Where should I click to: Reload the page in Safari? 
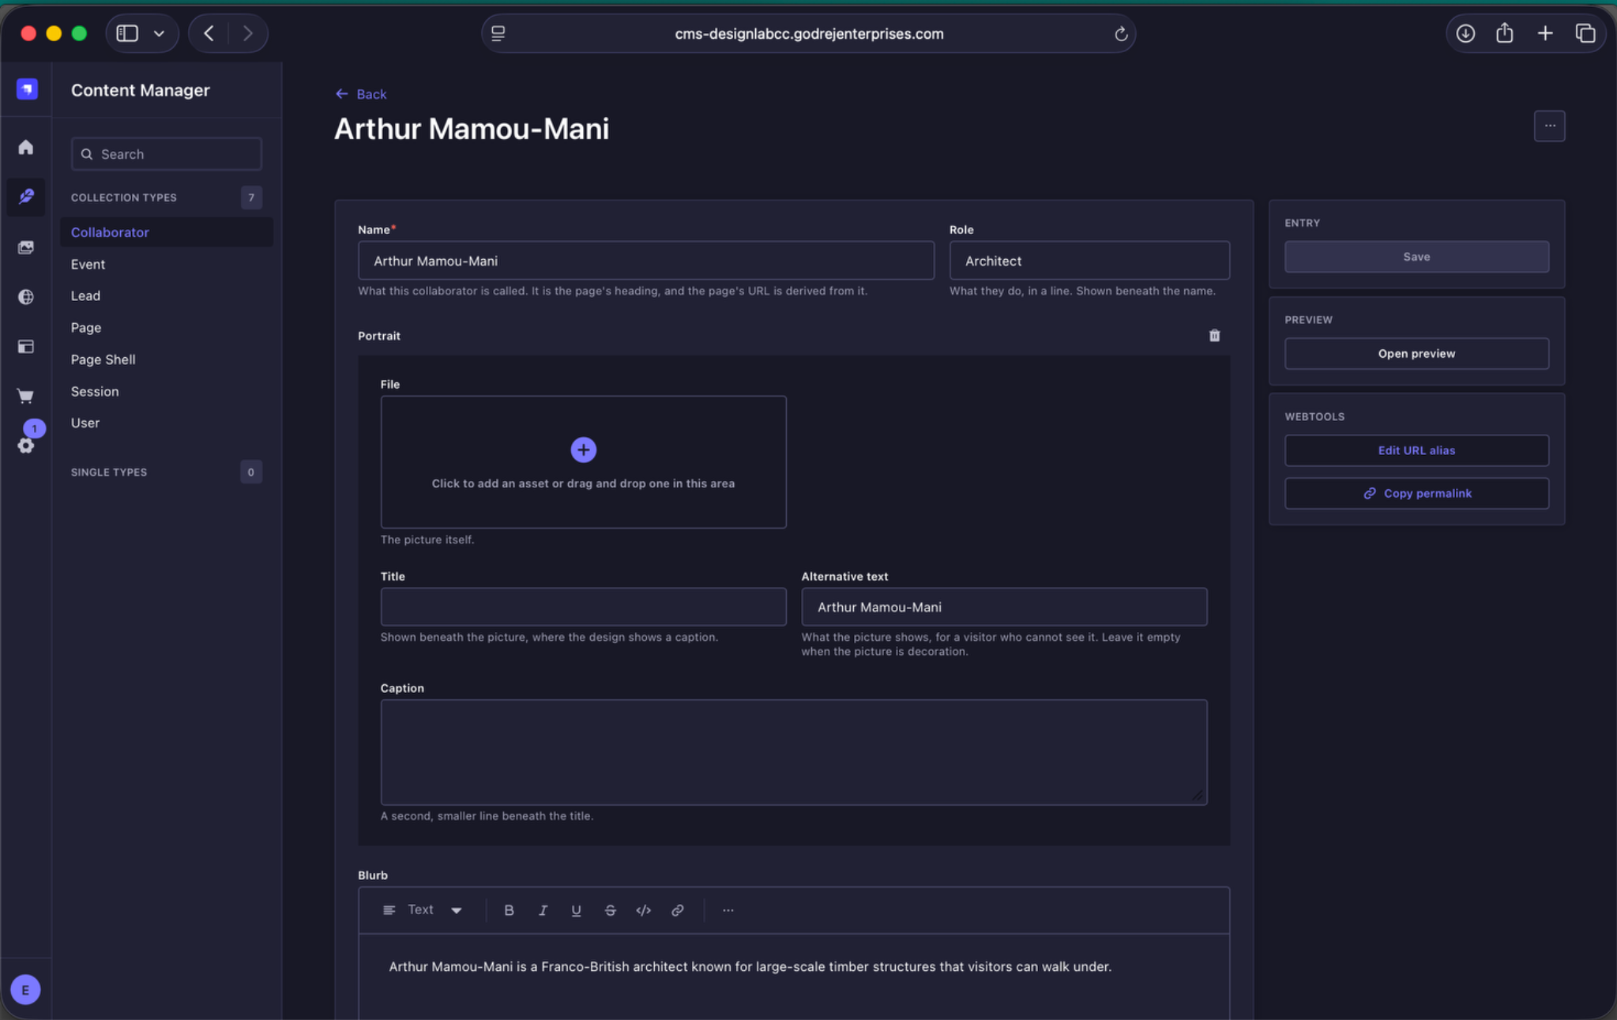1120,33
